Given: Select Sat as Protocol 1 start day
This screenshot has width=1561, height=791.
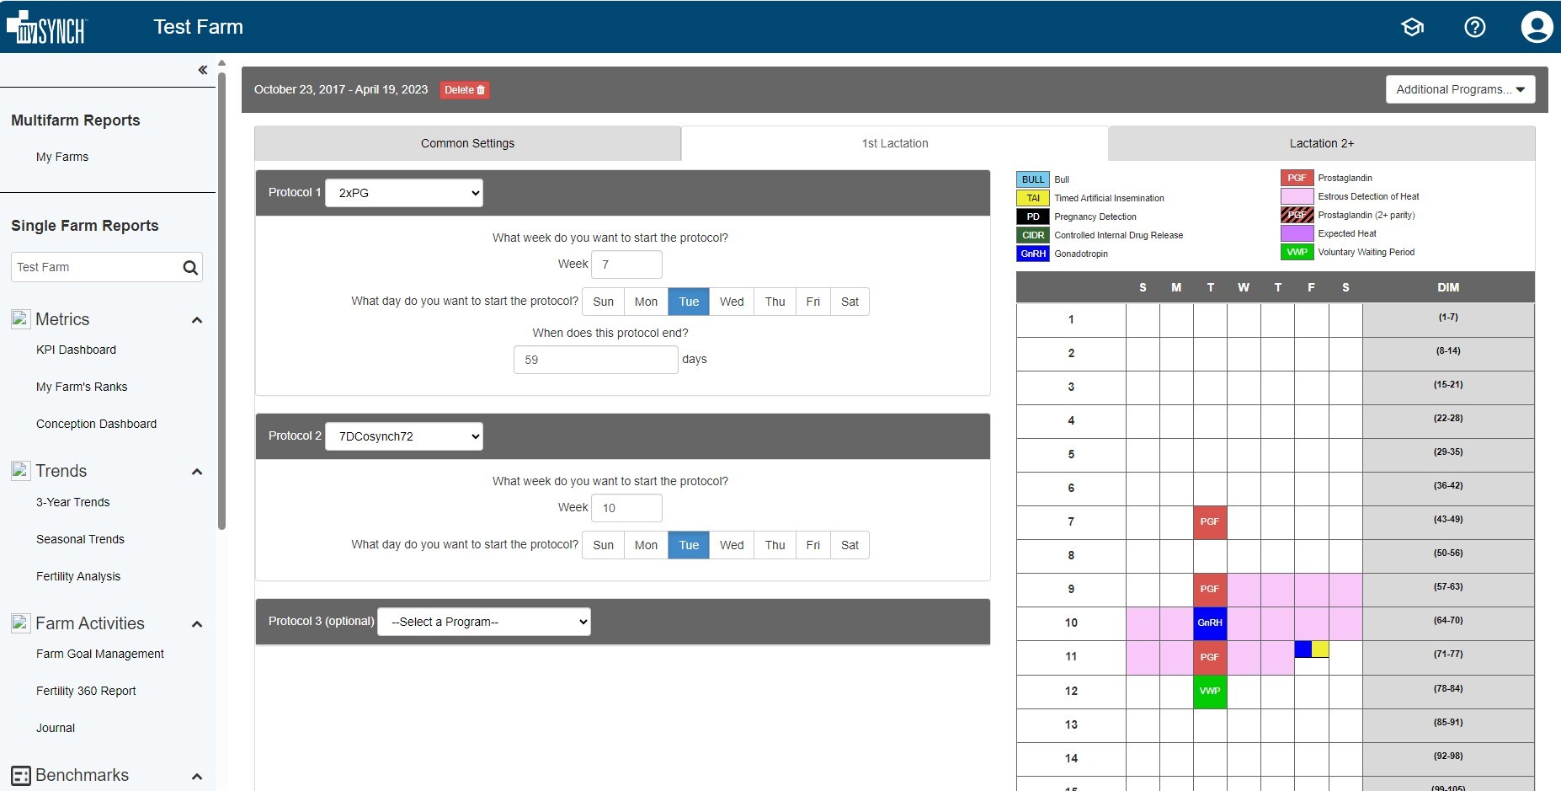Looking at the screenshot, I should (850, 302).
